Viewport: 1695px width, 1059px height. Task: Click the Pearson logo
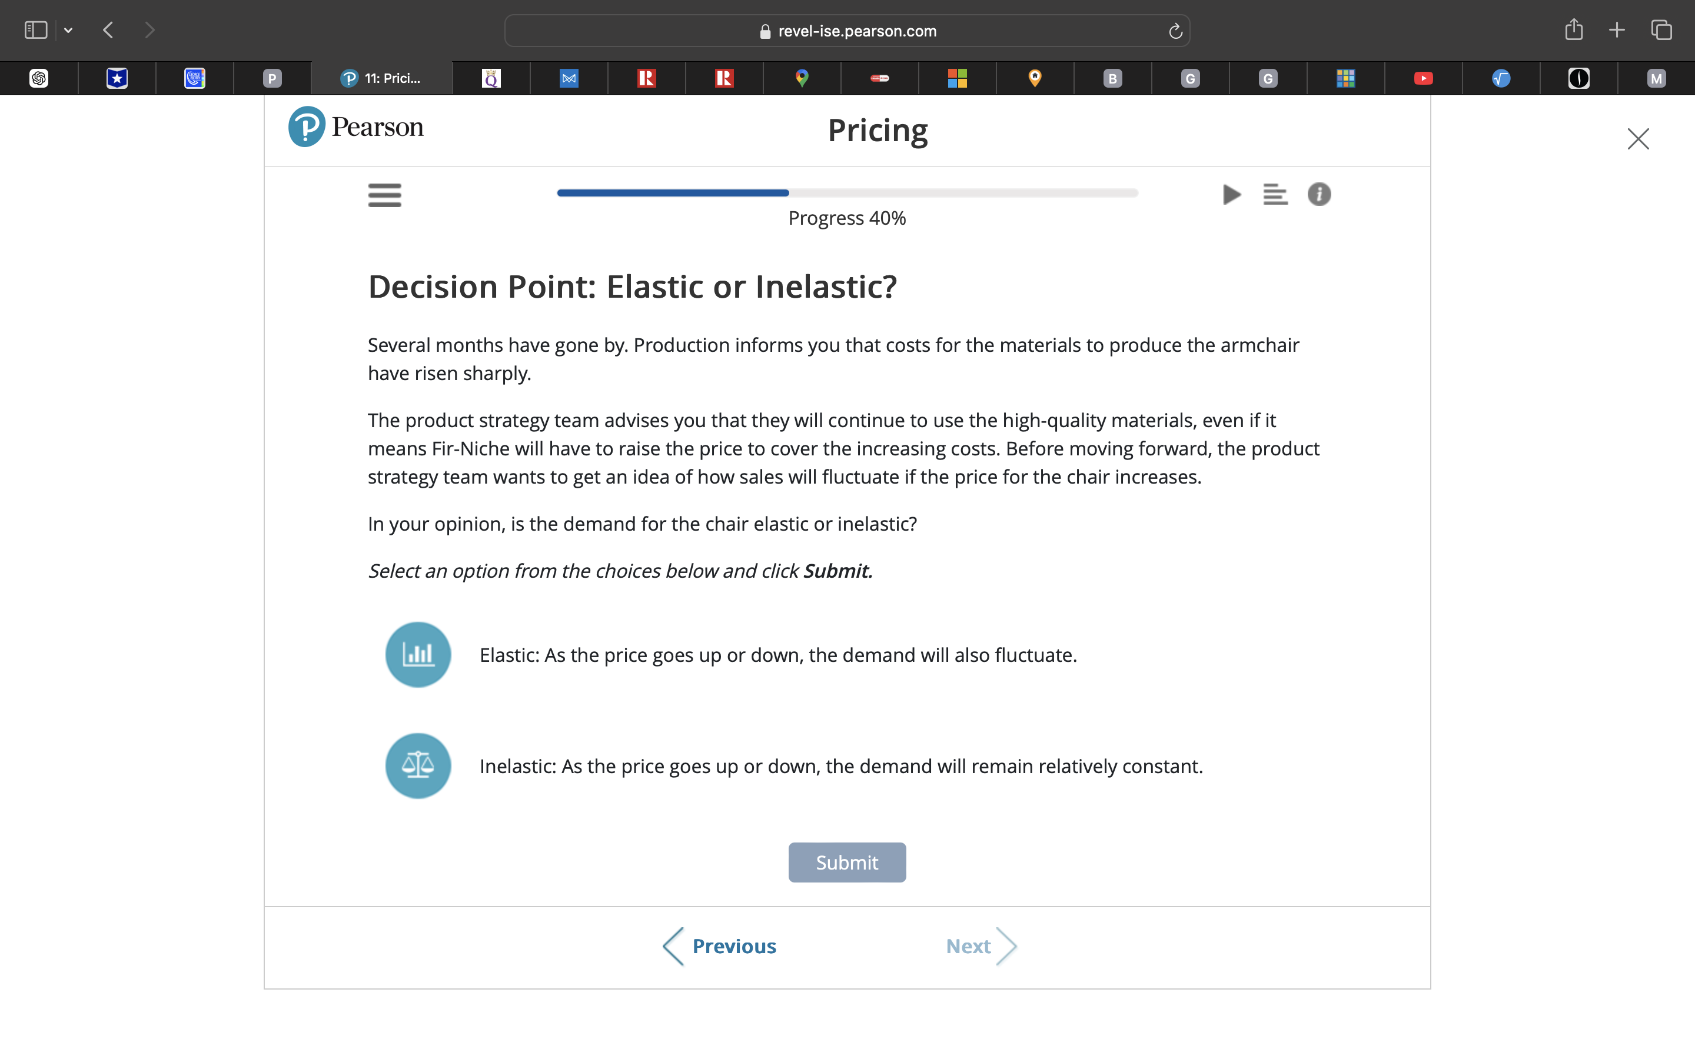355,126
